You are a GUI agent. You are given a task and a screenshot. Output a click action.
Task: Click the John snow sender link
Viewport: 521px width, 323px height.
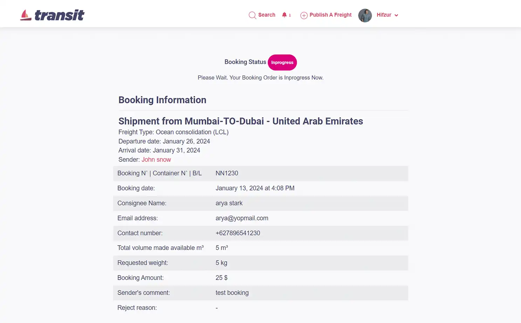click(156, 159)
